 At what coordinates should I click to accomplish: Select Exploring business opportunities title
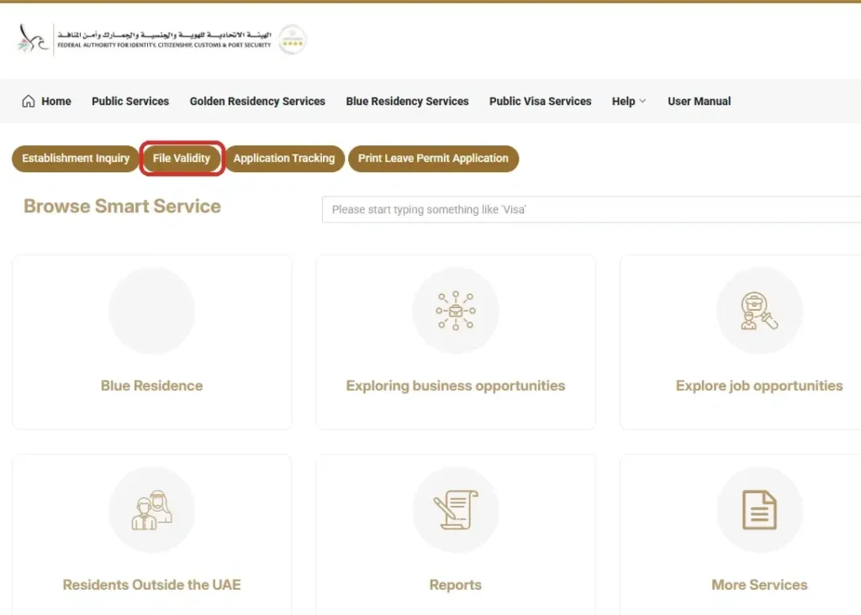click(x=455, y=386)
